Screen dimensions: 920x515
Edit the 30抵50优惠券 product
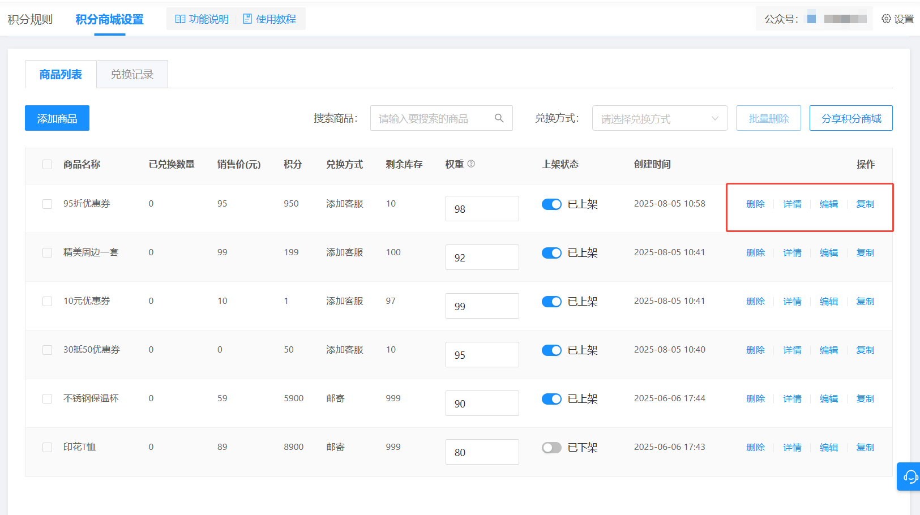829,350
